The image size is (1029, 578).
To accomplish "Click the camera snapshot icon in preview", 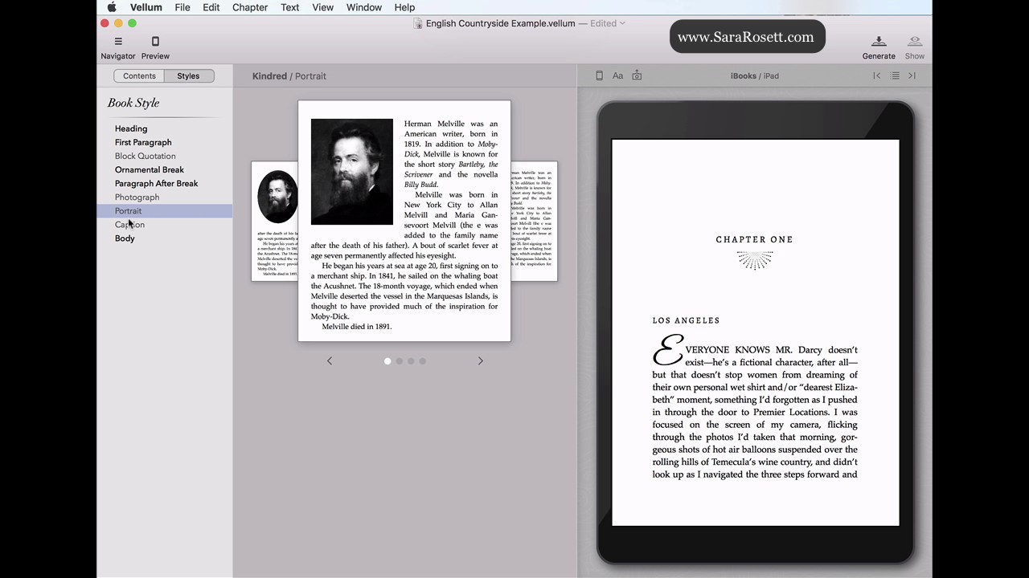I will [x=637, y=75].
